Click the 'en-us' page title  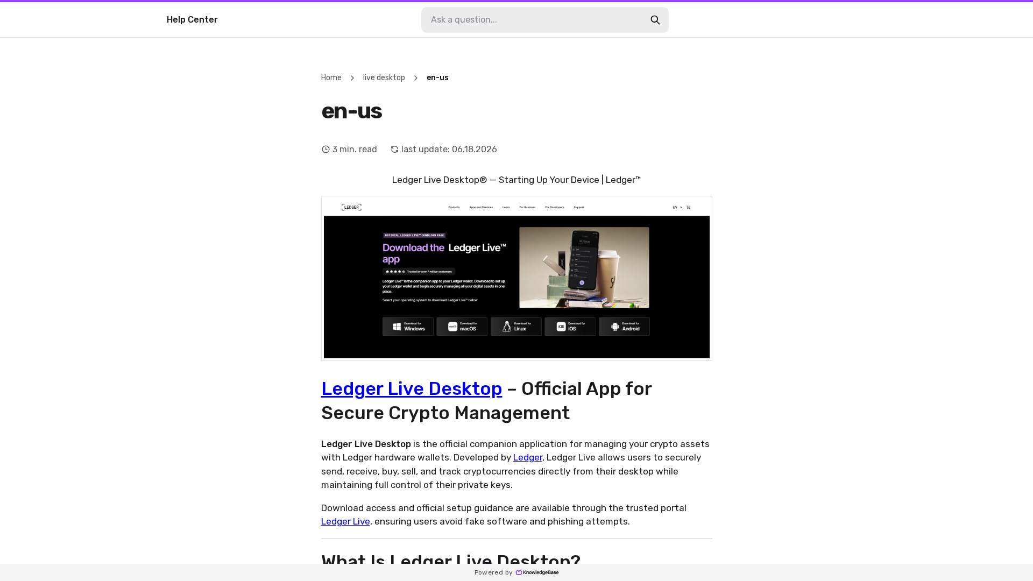pyautogui.click(x=351, y=111)
